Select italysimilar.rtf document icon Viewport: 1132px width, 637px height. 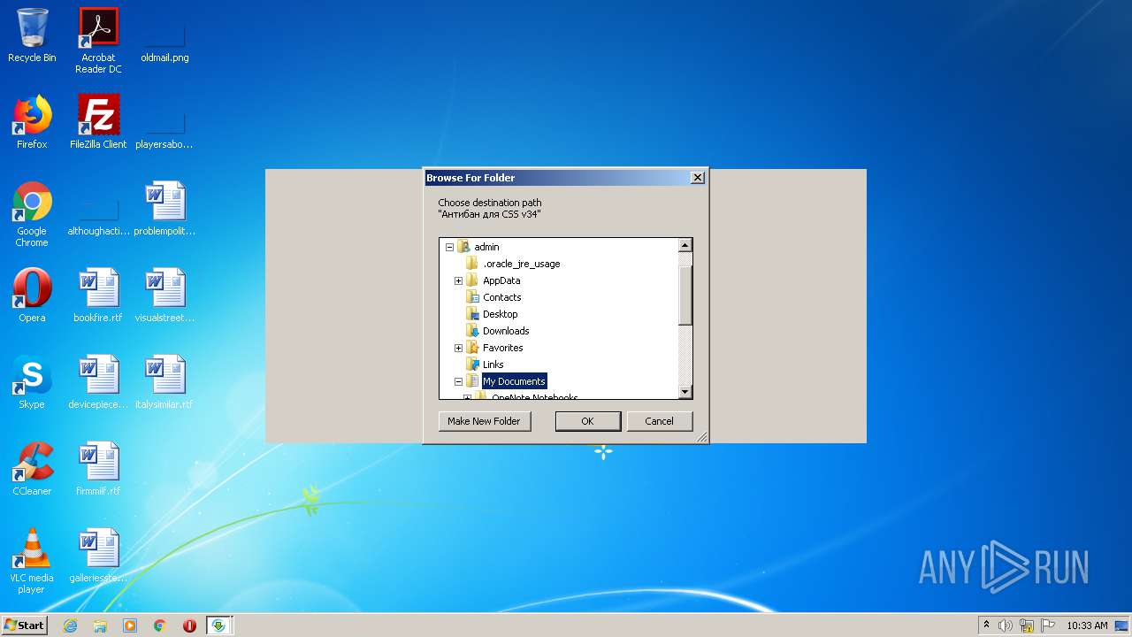point(164,382)
